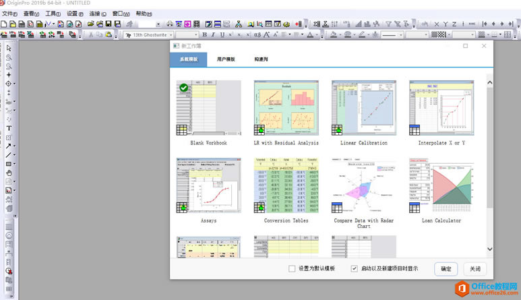Toggle Italic text formatting
This screenshot has height=300, width=521.
(x=213, y=34)
